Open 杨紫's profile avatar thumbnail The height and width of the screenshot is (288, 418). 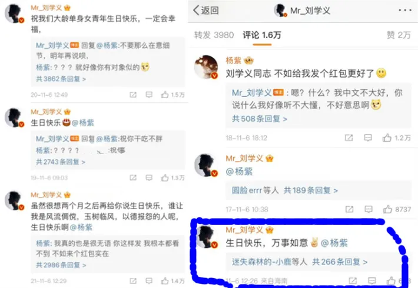tap(206, 67)
